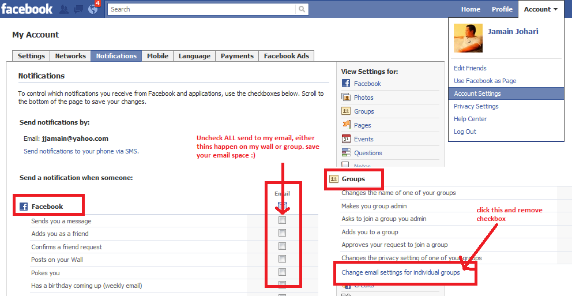Image resolution: width=572 pixels, height=296 pixels.
Task: Click Send notifications to your phone via SMS
Action: pyautogui.click(x=81, y=151)
